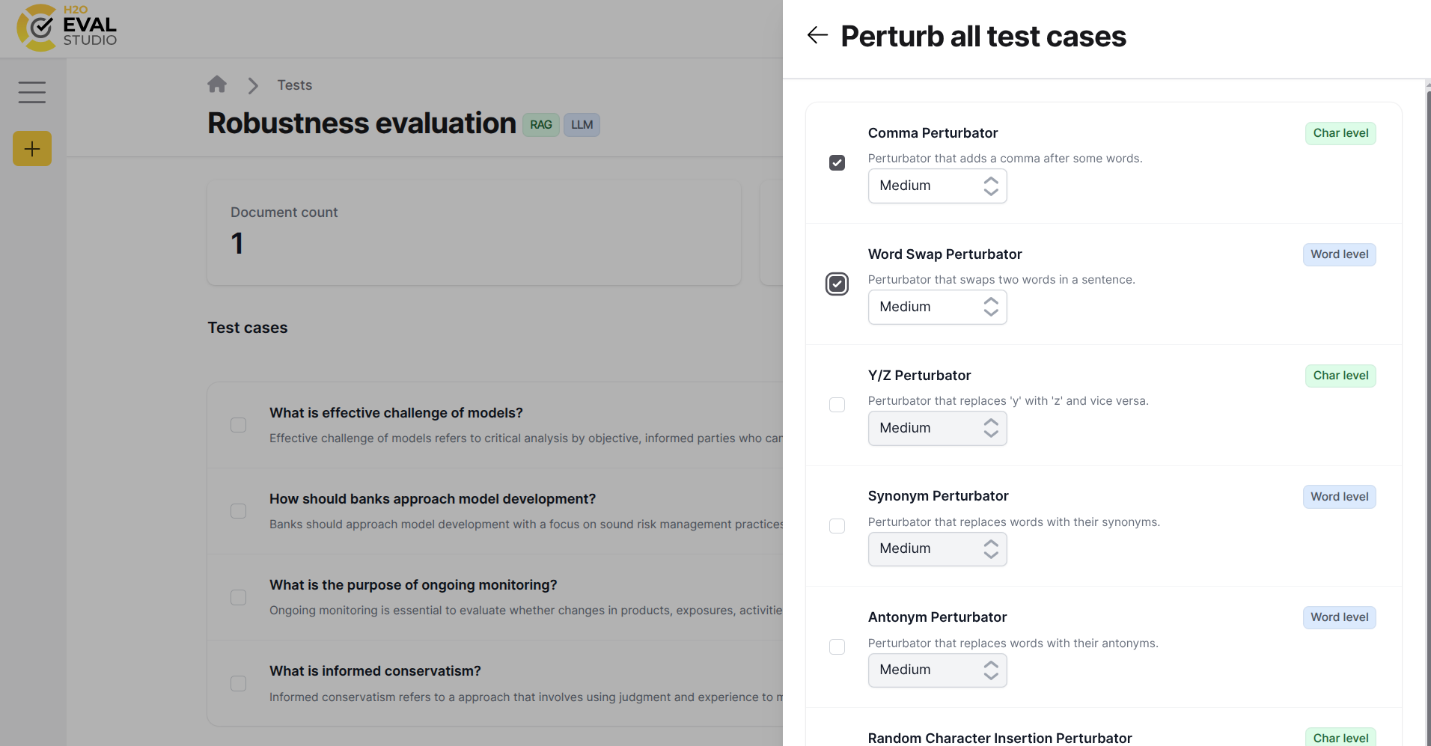Increase severity using Word Swap stepper arrows
Image resolution: width=1431 pixels, height=746 pixels.
[x=990, y=302]
